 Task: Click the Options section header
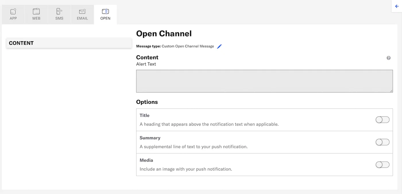tap(147, 102)
